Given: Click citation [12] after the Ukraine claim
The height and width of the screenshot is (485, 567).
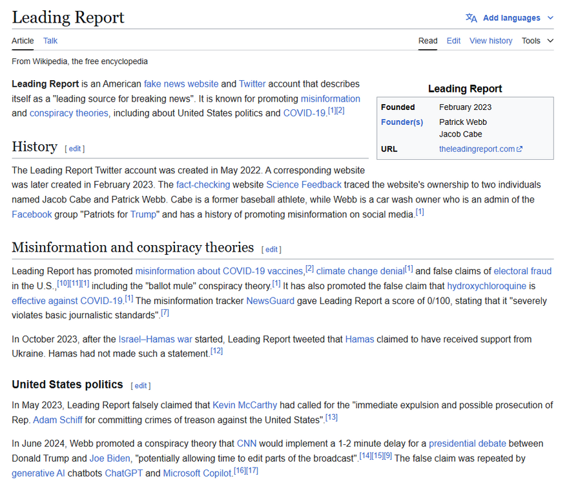Looking at the screenshot, I should [216, 350].
